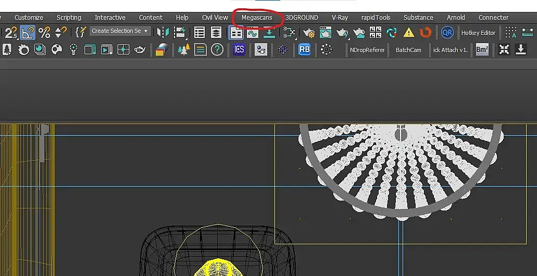Screen dimensions: 537x276
Task: Open the Curve Editor icon
Action: [x=253, y=33]
